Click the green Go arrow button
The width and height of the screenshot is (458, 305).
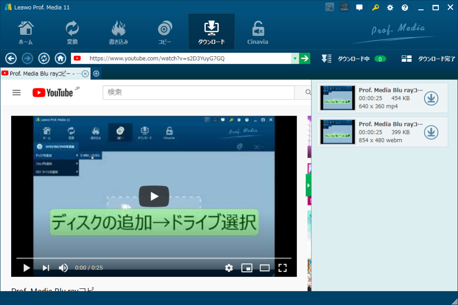pos(305,59)
